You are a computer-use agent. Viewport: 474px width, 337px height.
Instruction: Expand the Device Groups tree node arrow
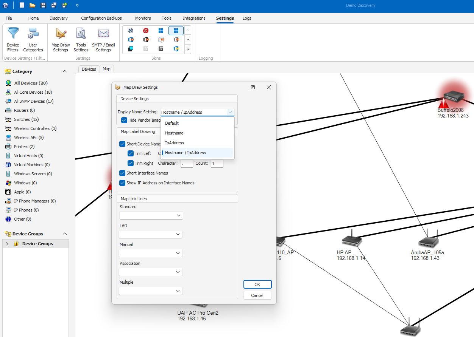coord(7,244)
